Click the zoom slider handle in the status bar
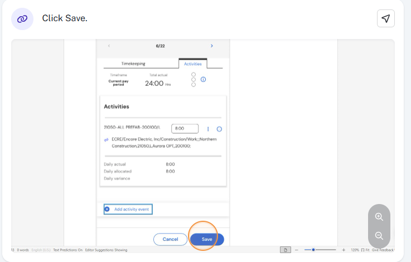Image resolution: width=411 pixels, height=262 pixels. [313, 250]
